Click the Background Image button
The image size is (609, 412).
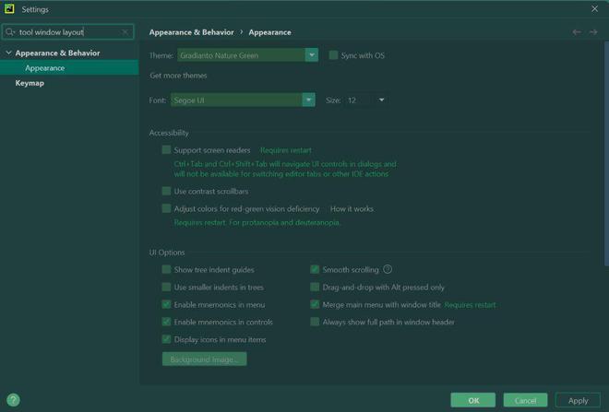coord(204,359)
